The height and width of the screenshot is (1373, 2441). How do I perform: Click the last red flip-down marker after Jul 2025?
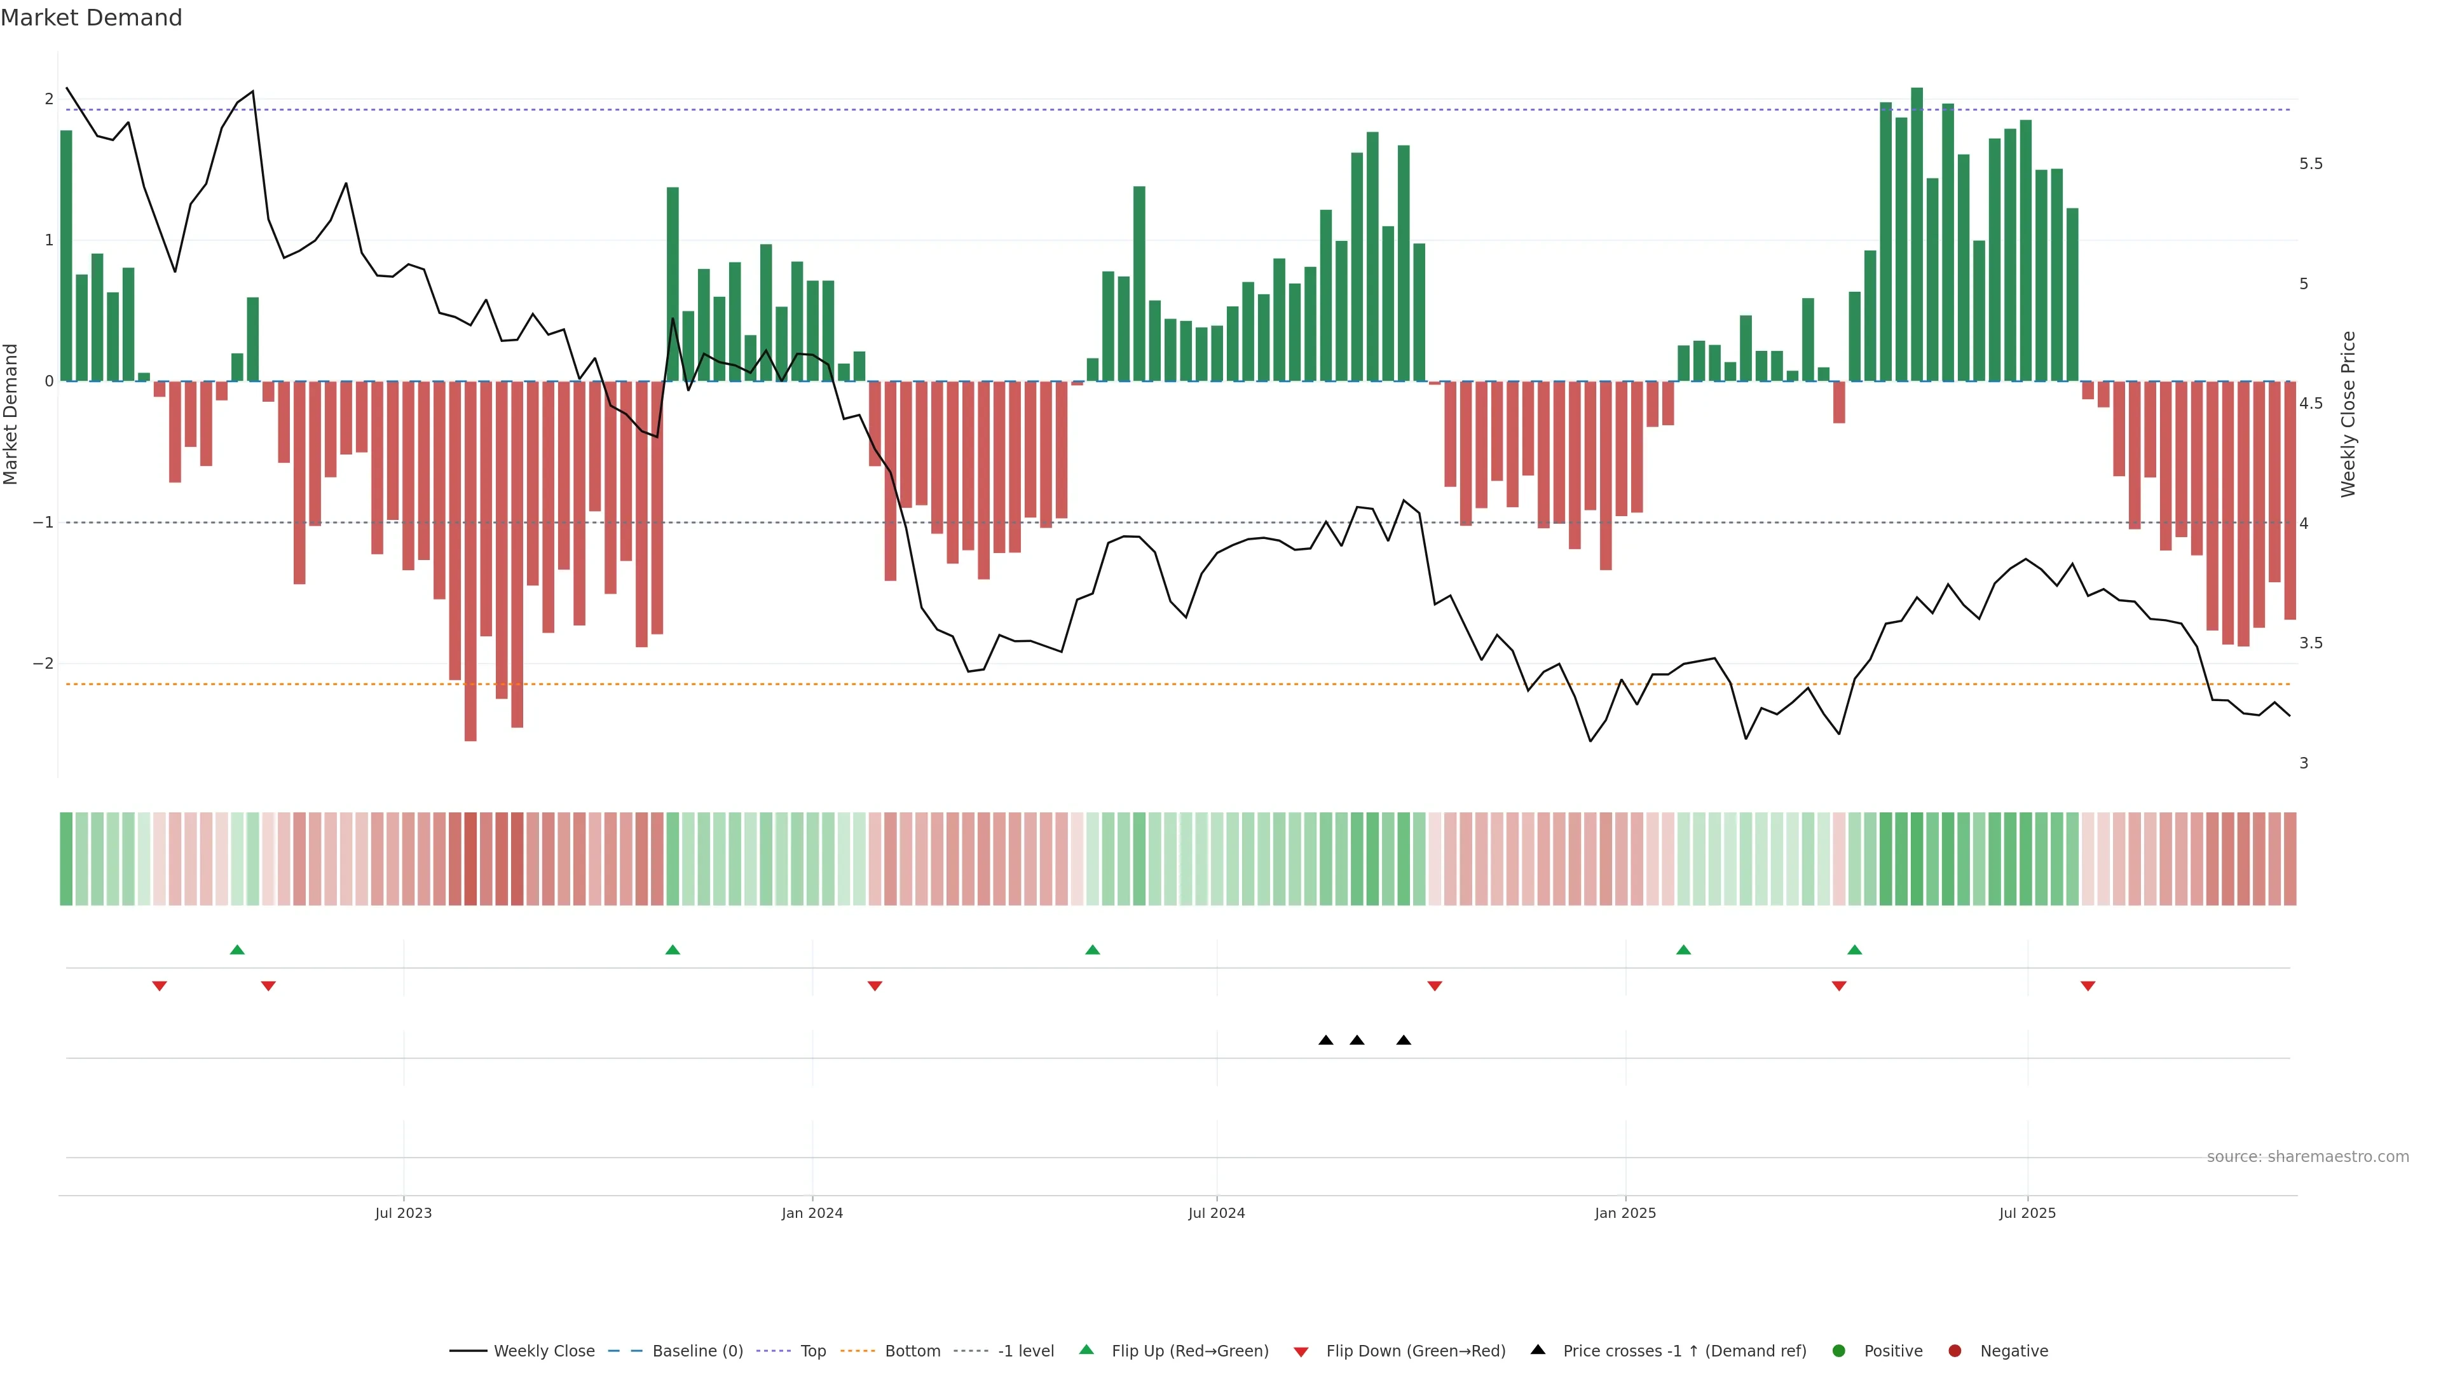pos(2088,987)
